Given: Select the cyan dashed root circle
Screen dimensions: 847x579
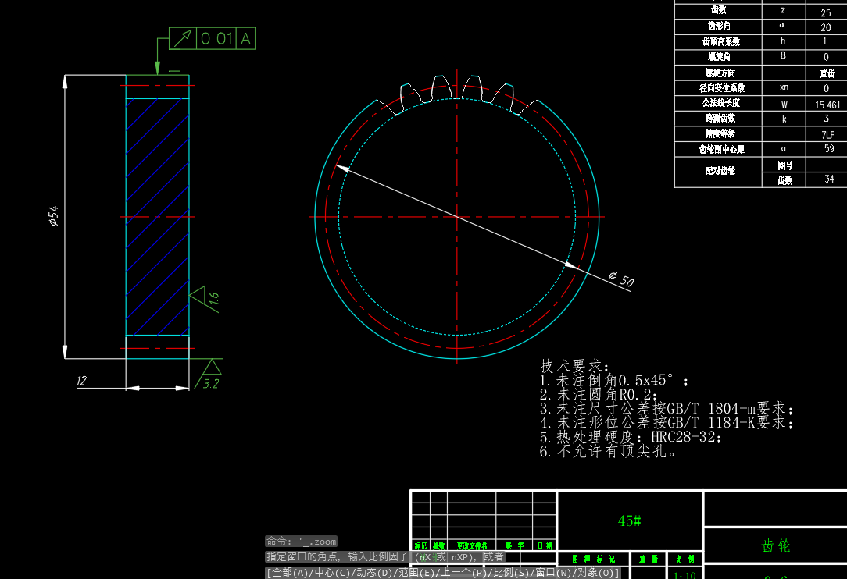Looking at the screenshot, I should pyautogui.click(x=457, y=217).
